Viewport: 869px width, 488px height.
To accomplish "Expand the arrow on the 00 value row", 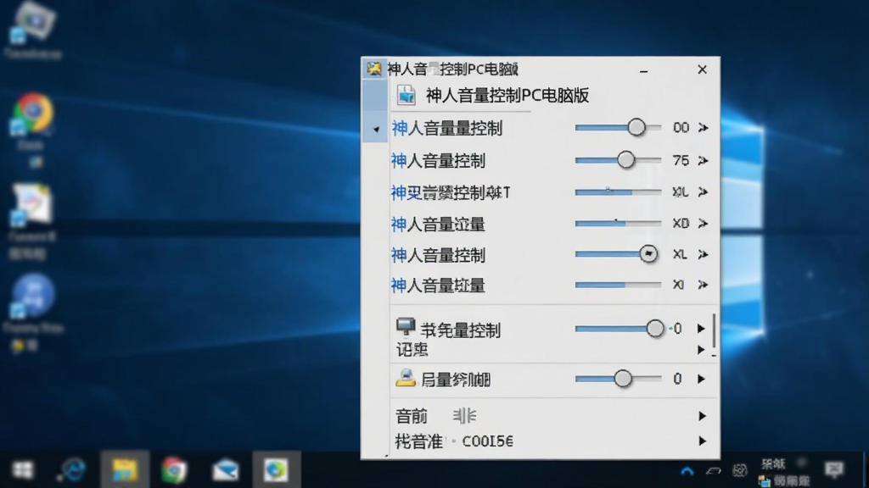I will tap(704, 128).
